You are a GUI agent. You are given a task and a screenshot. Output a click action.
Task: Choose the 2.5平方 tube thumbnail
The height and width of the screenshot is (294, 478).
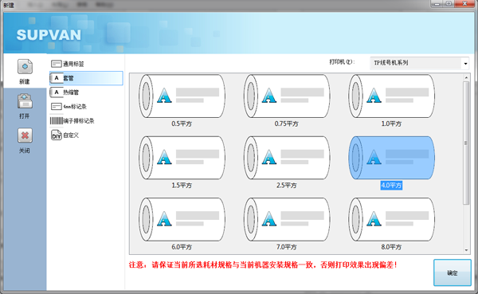pyautogui.click(x=287, y=158)
